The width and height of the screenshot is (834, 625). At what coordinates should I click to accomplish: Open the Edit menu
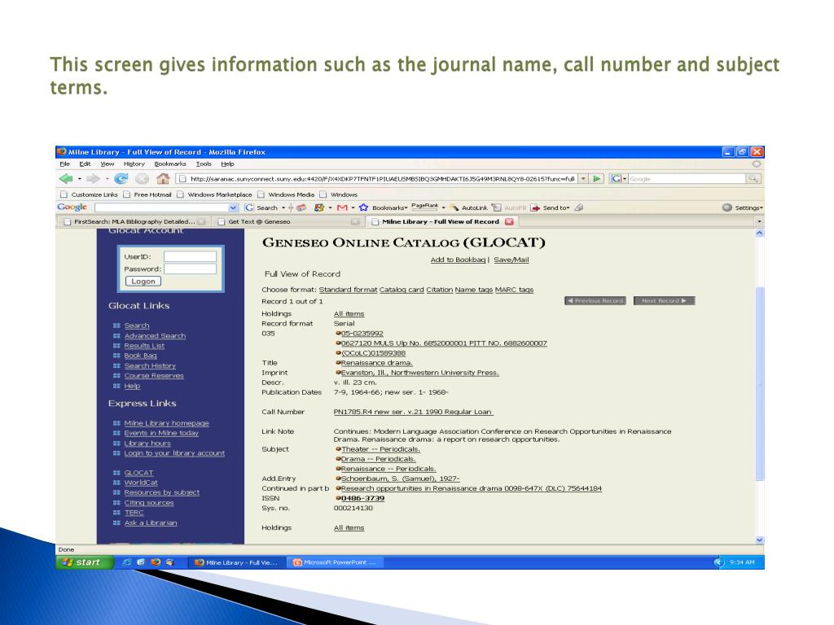(85, 164)
